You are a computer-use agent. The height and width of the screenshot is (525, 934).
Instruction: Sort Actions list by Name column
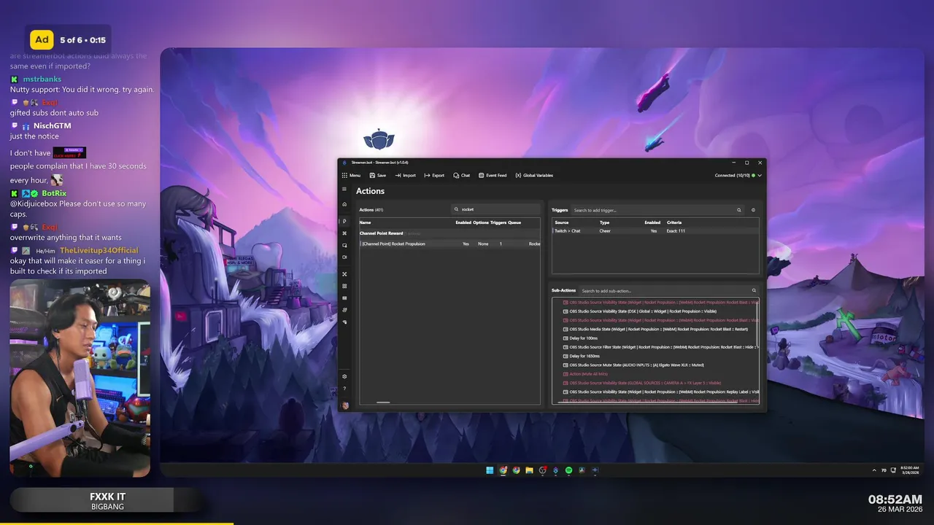pos(365,222)
